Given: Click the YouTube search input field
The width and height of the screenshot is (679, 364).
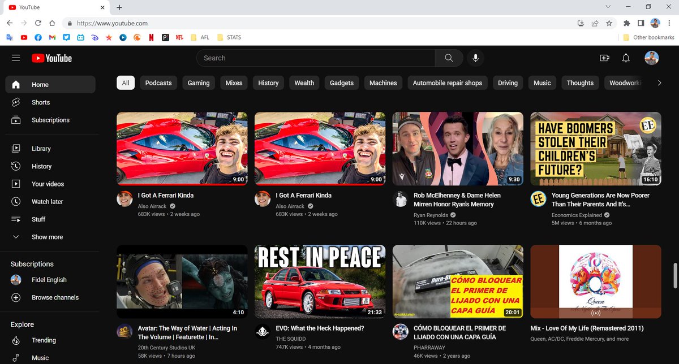Looking at the screenshot, I should 316,58.
